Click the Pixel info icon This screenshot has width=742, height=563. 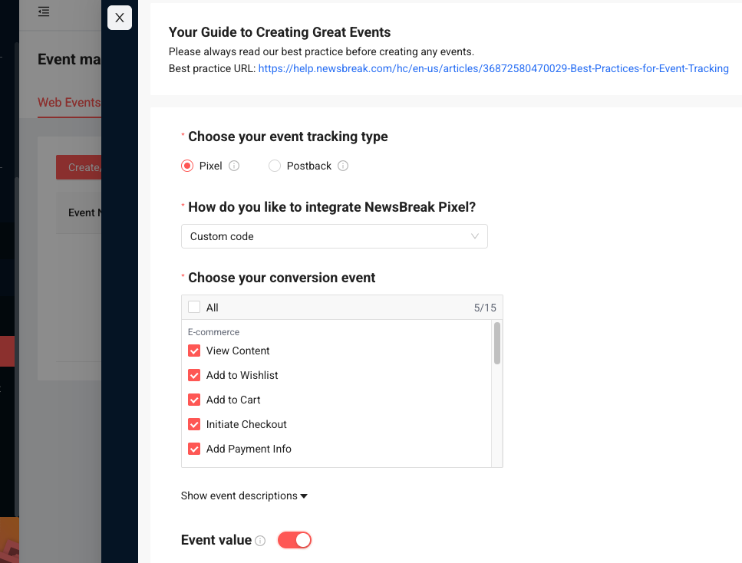pyautogui.click(x=235, y=166)
